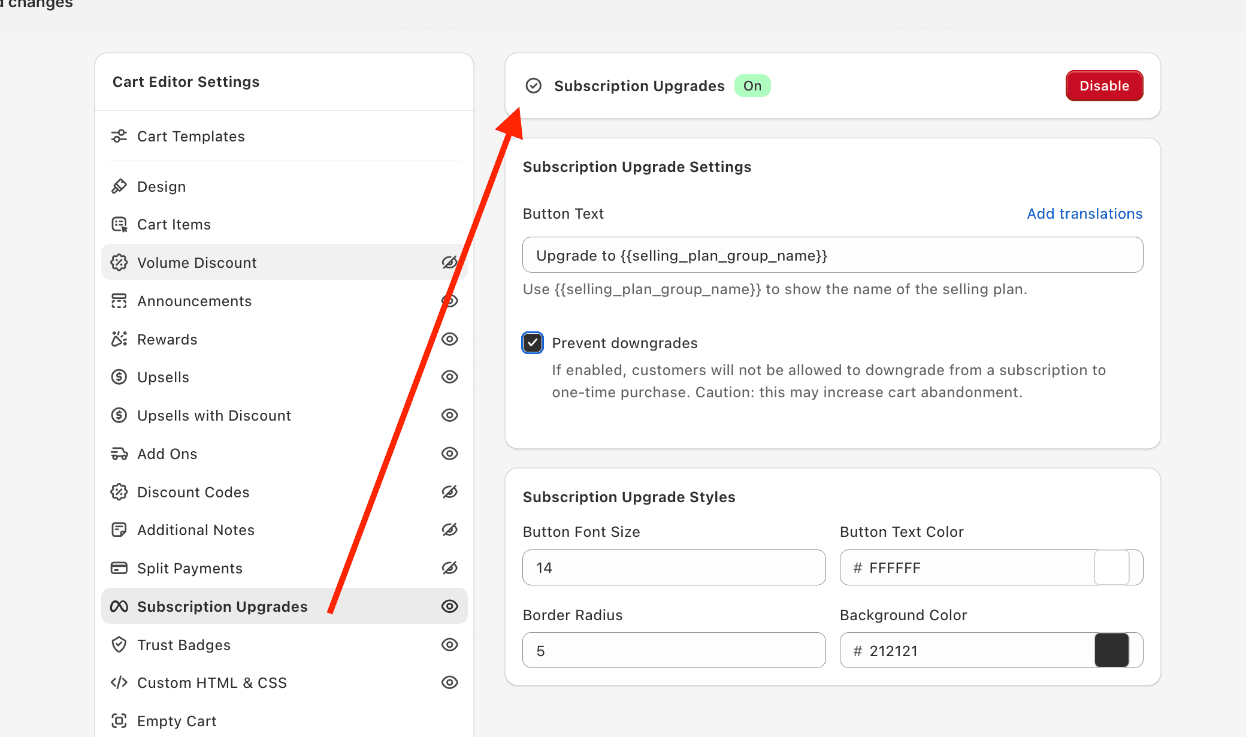Click the Discount Codes badge icon
Image resolution: width=1246 pixels, height=737 pixels.
(x=119, y=492)
